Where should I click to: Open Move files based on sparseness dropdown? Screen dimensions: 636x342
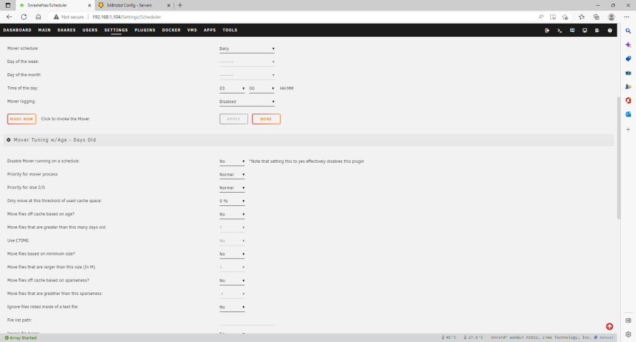[x=232, y=280]
